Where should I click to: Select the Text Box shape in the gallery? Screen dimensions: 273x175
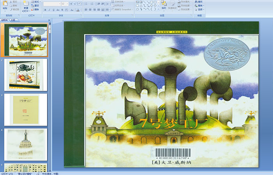coord(137,2)
